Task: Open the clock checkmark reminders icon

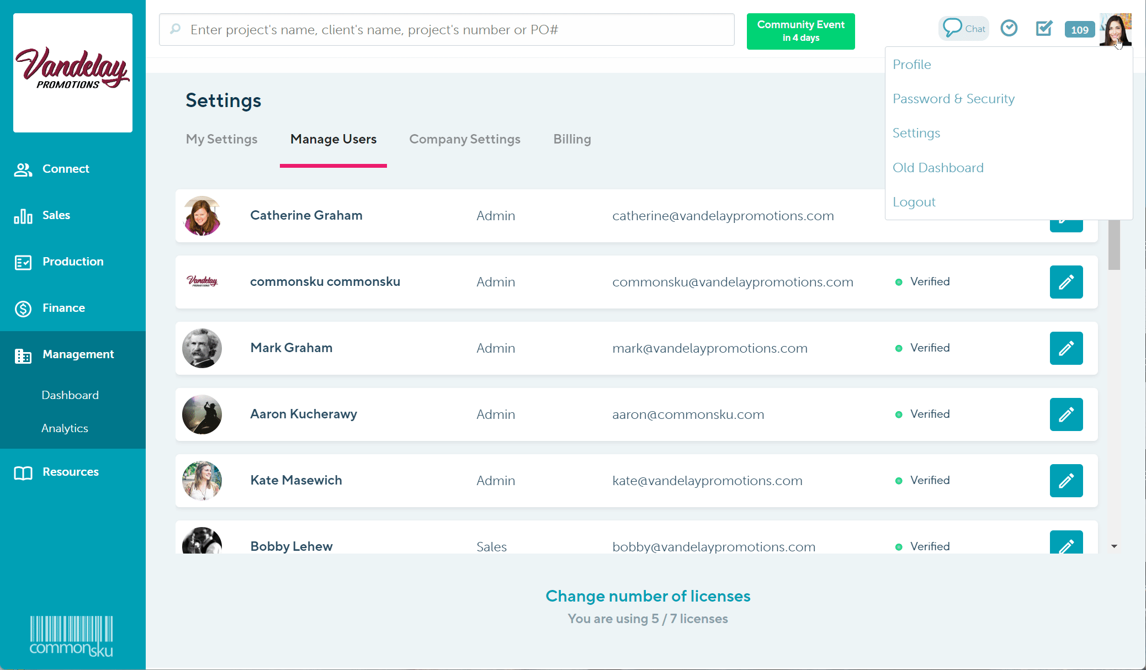Action: [1009, 28]
